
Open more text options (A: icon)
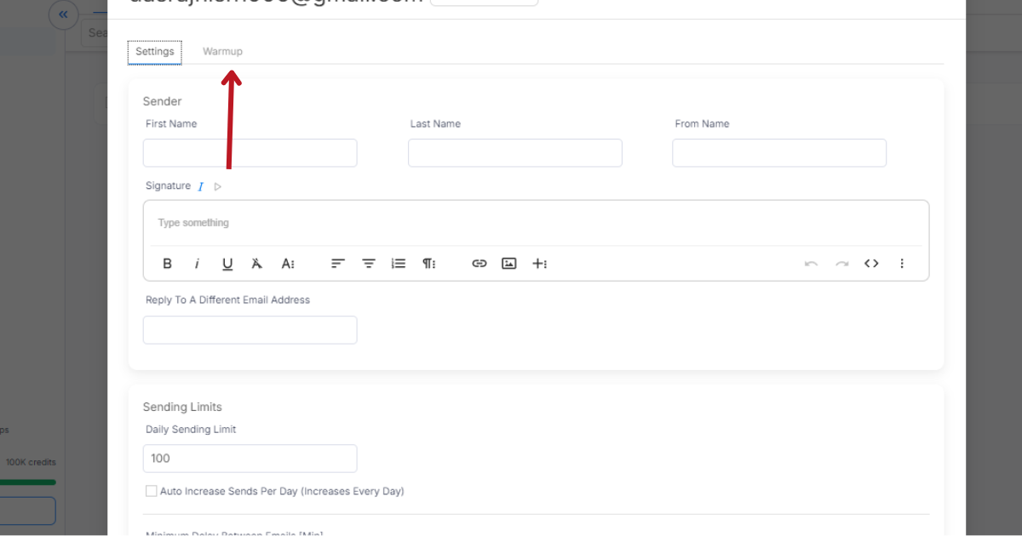pos(288,264)
